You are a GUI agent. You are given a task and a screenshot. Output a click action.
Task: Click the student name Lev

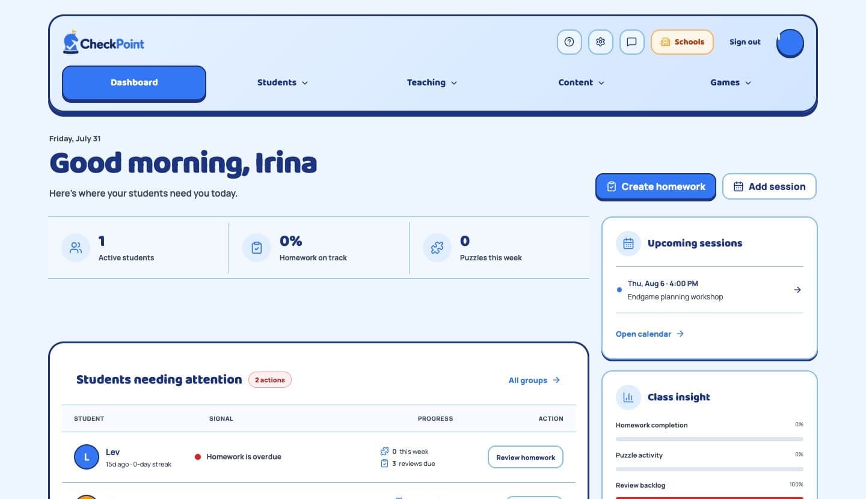pos(112,452)
